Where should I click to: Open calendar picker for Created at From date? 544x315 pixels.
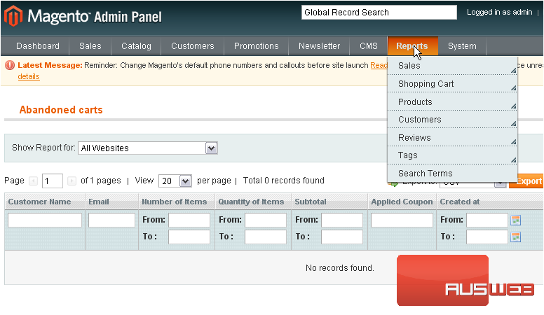pos(516,220)
